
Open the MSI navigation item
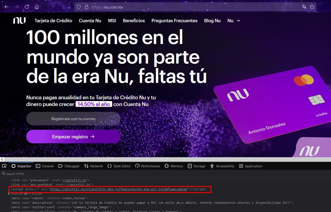coord(112,21)
